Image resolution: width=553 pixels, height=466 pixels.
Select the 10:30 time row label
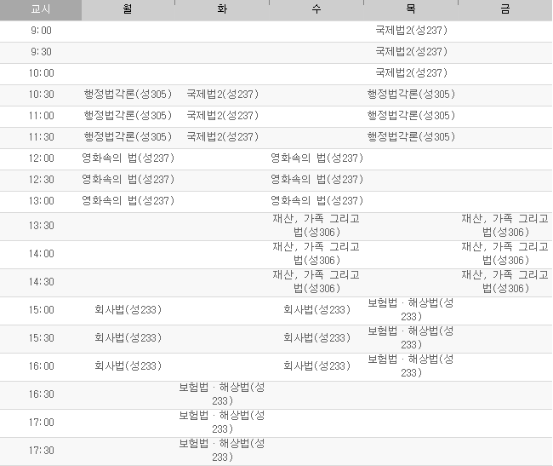point(42,95)
